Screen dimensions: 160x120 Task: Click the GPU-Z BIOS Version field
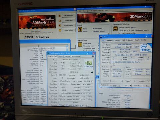coord(74,72)
